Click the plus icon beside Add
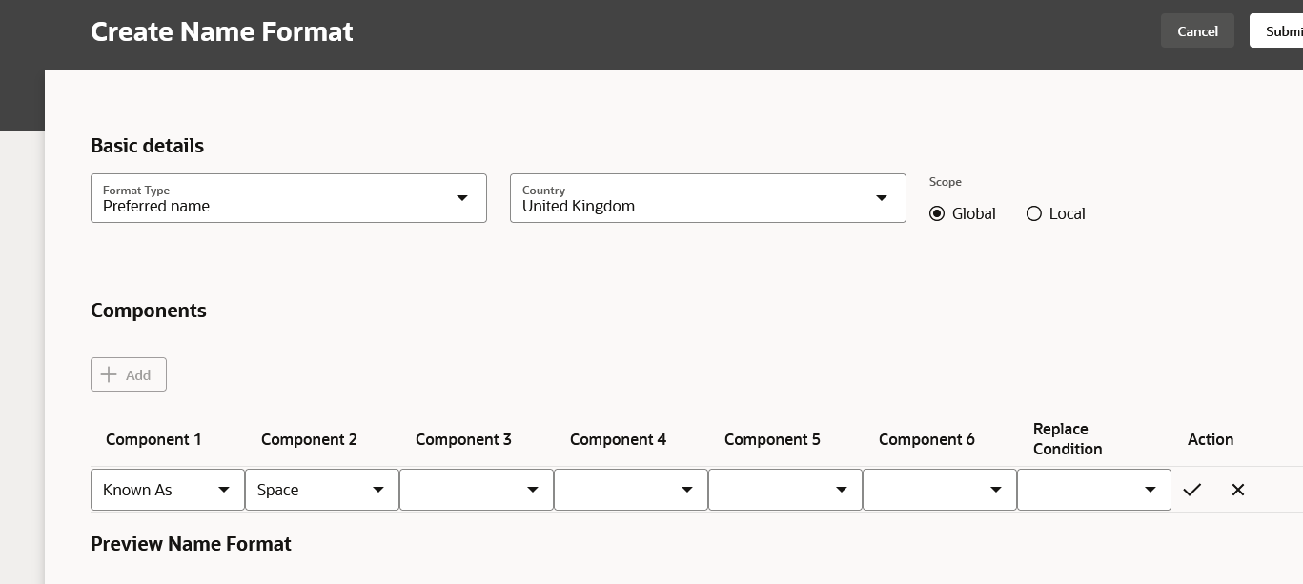 pos(109,374)
